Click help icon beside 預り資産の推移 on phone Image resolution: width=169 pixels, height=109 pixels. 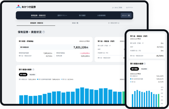tap(145, 64)
